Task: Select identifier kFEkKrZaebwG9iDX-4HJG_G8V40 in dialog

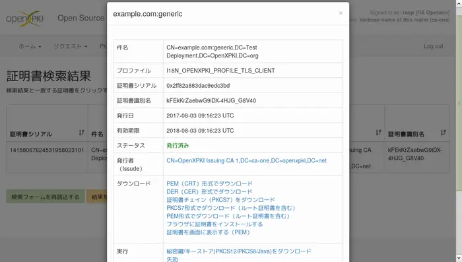Action: [x=211, y=101]
